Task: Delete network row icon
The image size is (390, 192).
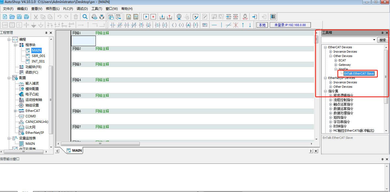Action: click(236, 17)
